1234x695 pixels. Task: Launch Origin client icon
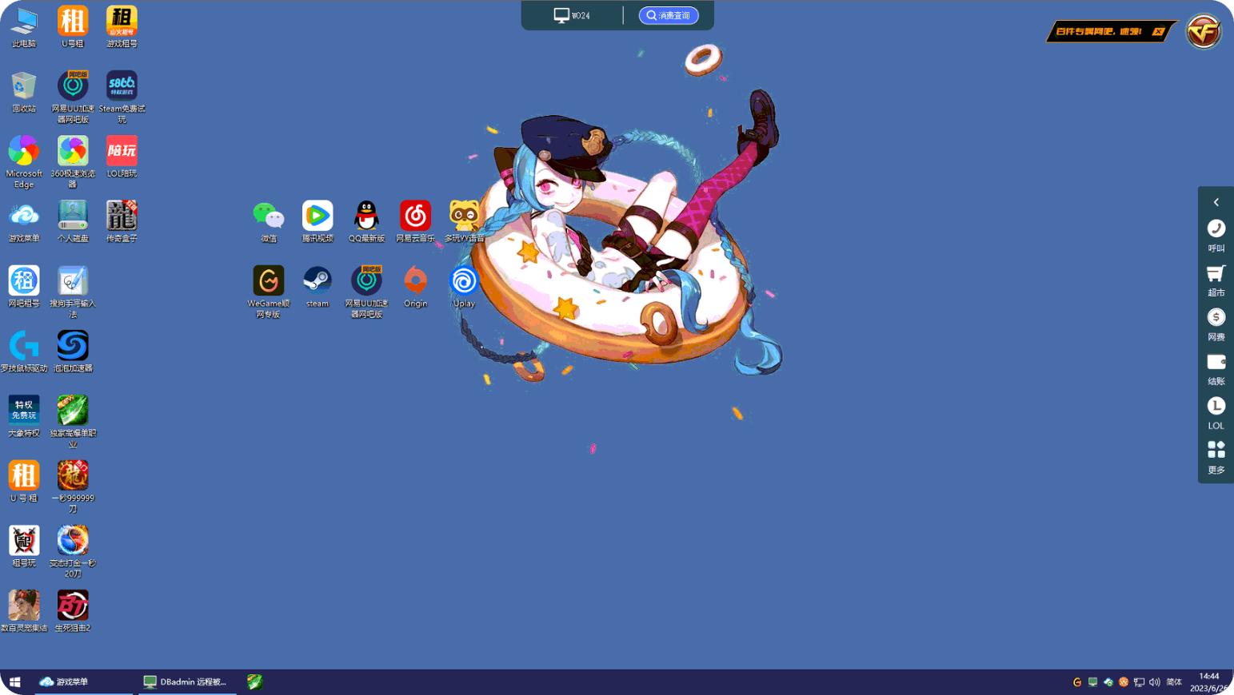click(x=415, y=287)
